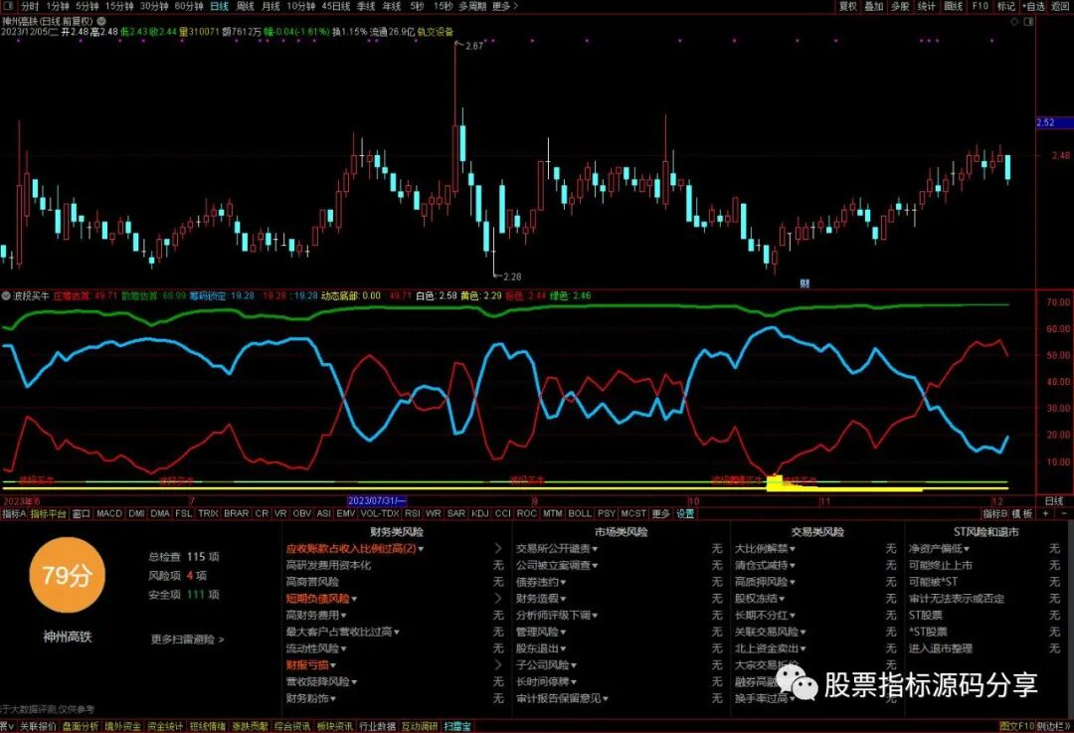1074x733 pixels.
Task: Click the 统计 statistics button
Action: (x=926, y=6)
